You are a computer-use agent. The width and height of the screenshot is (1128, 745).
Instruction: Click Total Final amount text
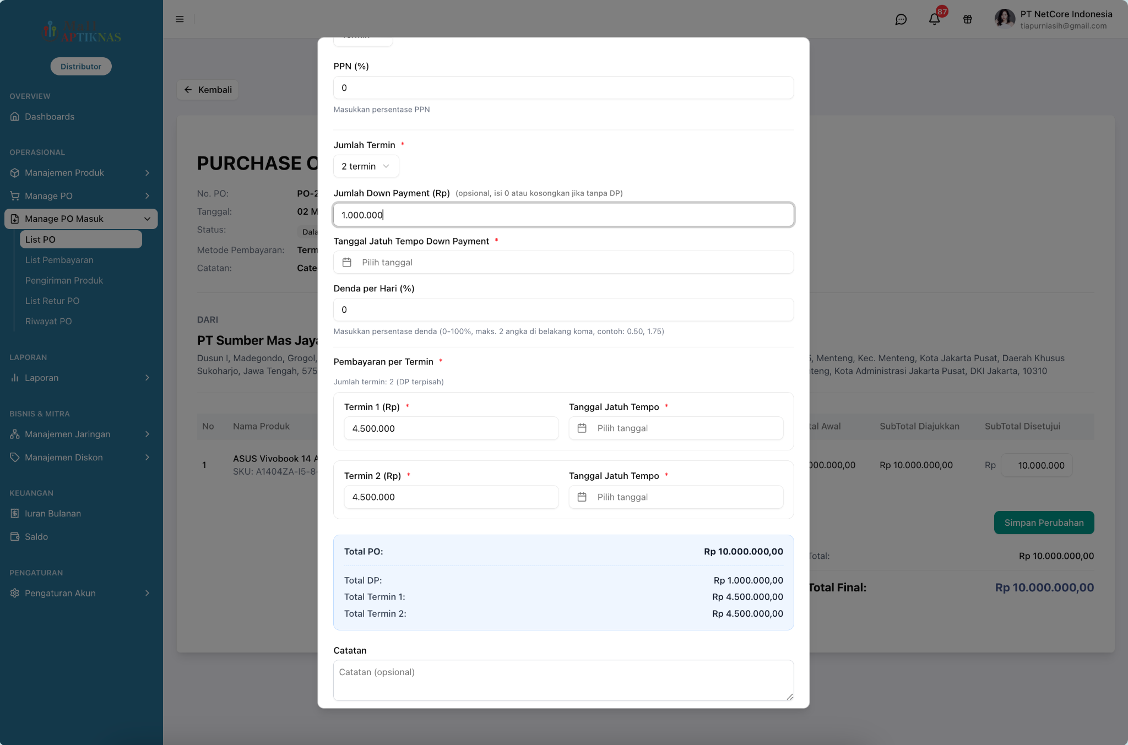(x=1044, y=588)
